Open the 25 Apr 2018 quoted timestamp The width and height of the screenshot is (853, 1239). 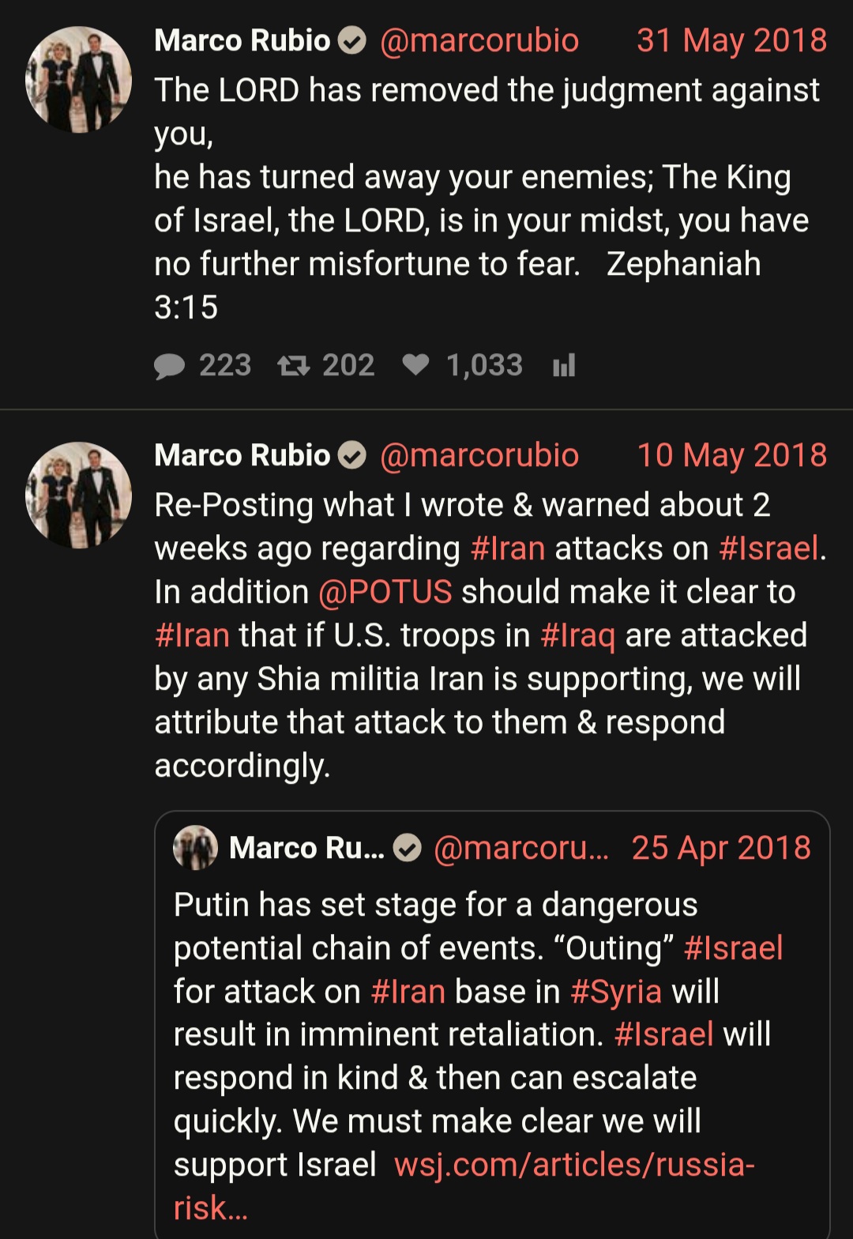pyautogui.click(x=721, y=848)
